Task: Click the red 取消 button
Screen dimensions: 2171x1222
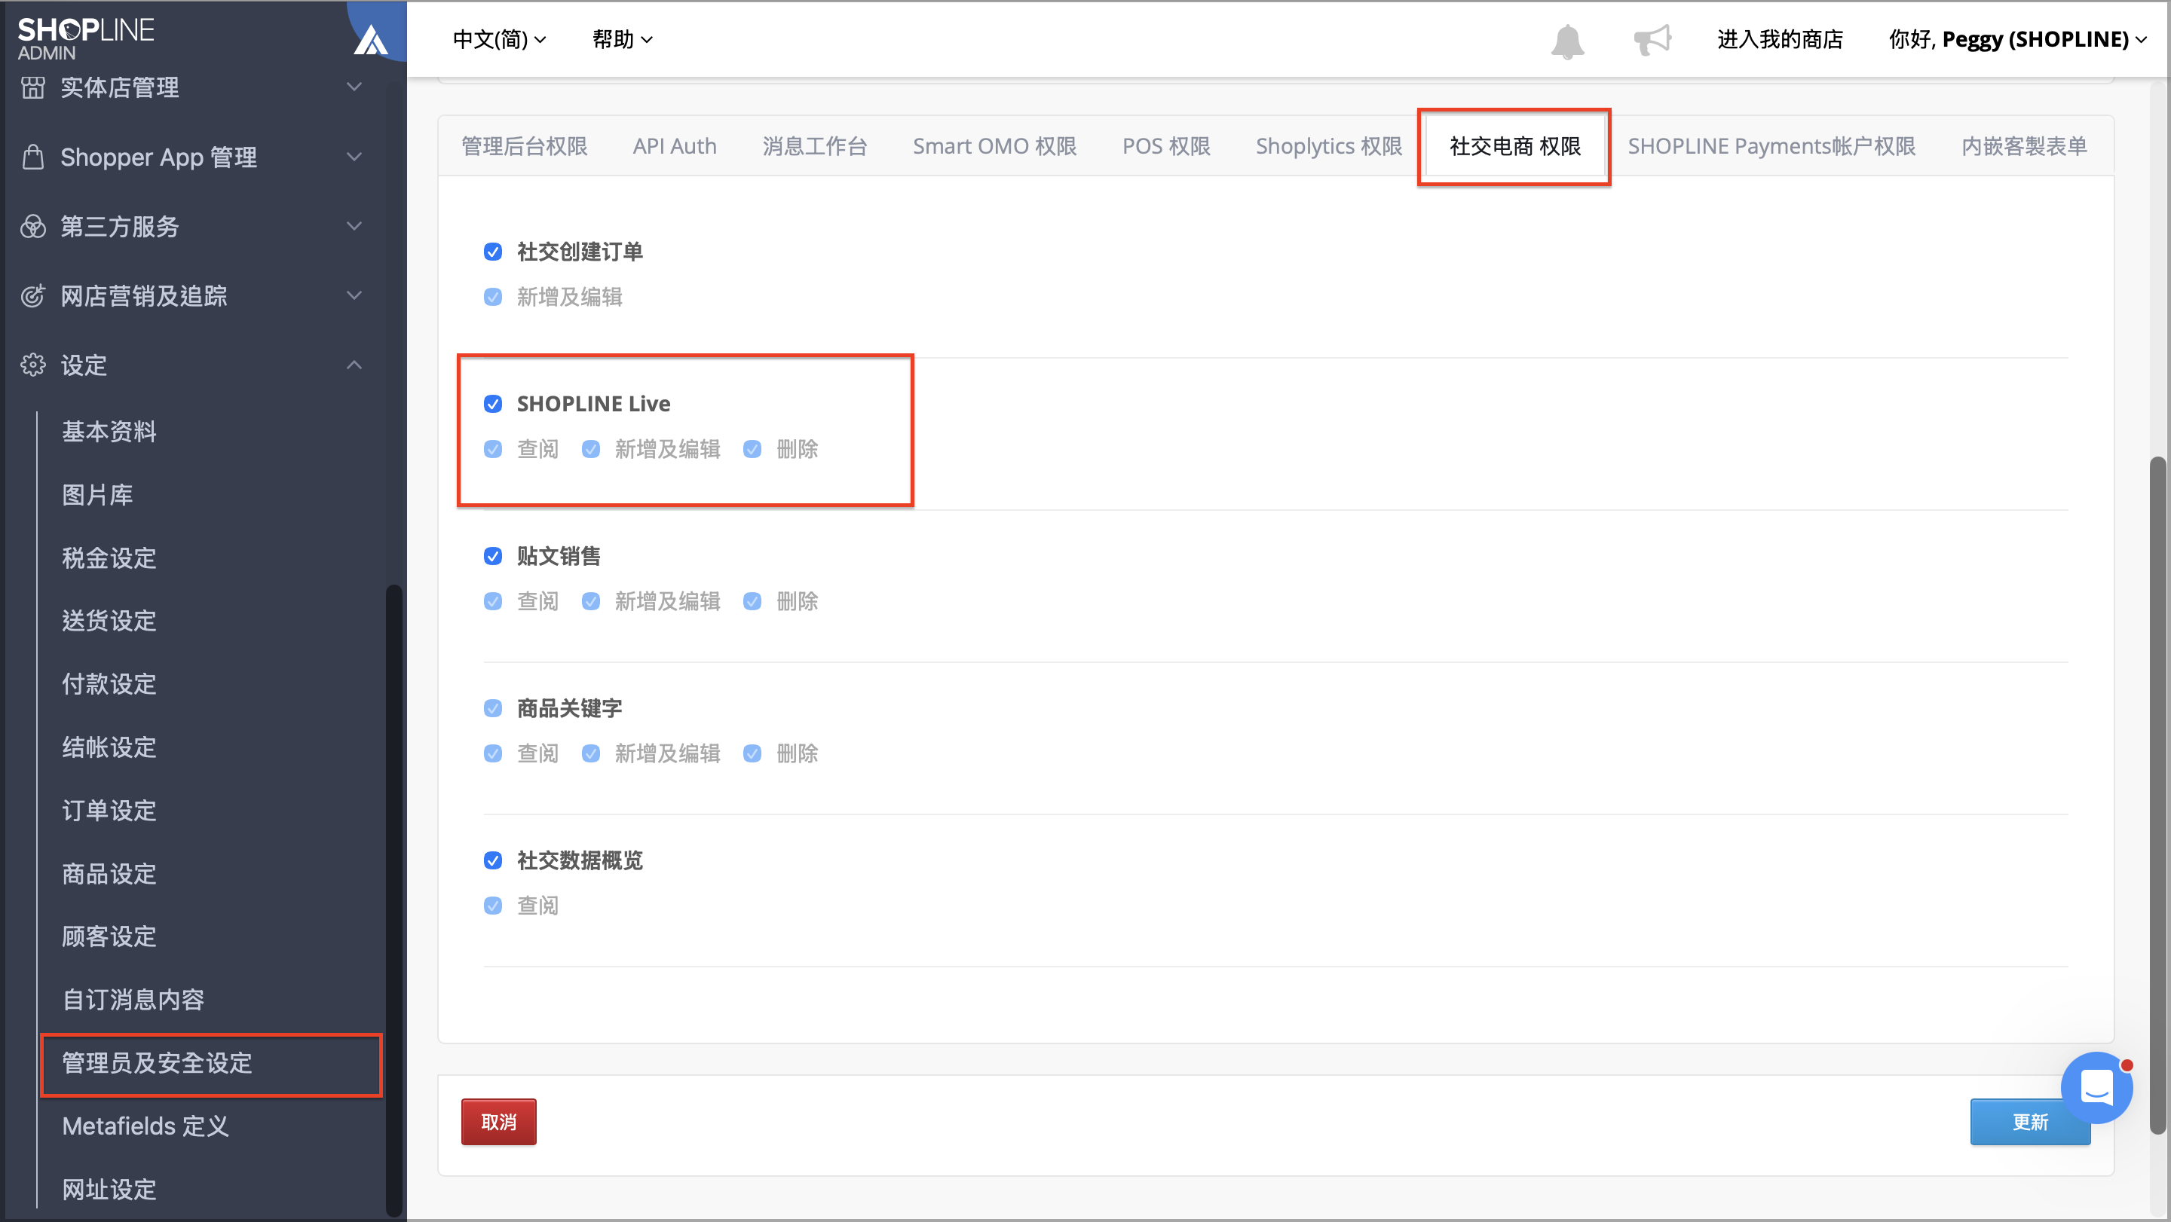Action: pos(498,1122)
